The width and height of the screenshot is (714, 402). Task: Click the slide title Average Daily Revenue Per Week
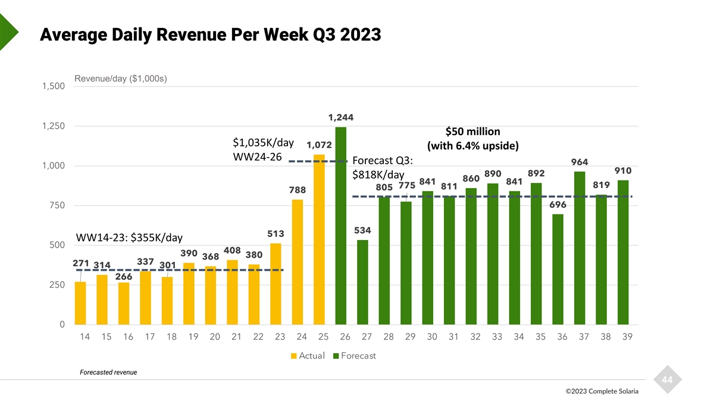(210, 35)
